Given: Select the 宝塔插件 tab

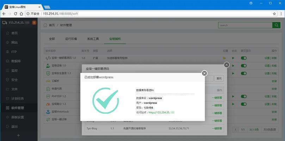Looking at the screenshot, I should point(115,39).
